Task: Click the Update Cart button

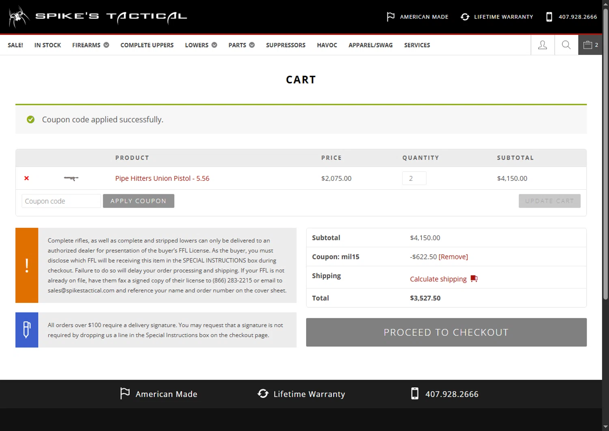Action: 549,201
